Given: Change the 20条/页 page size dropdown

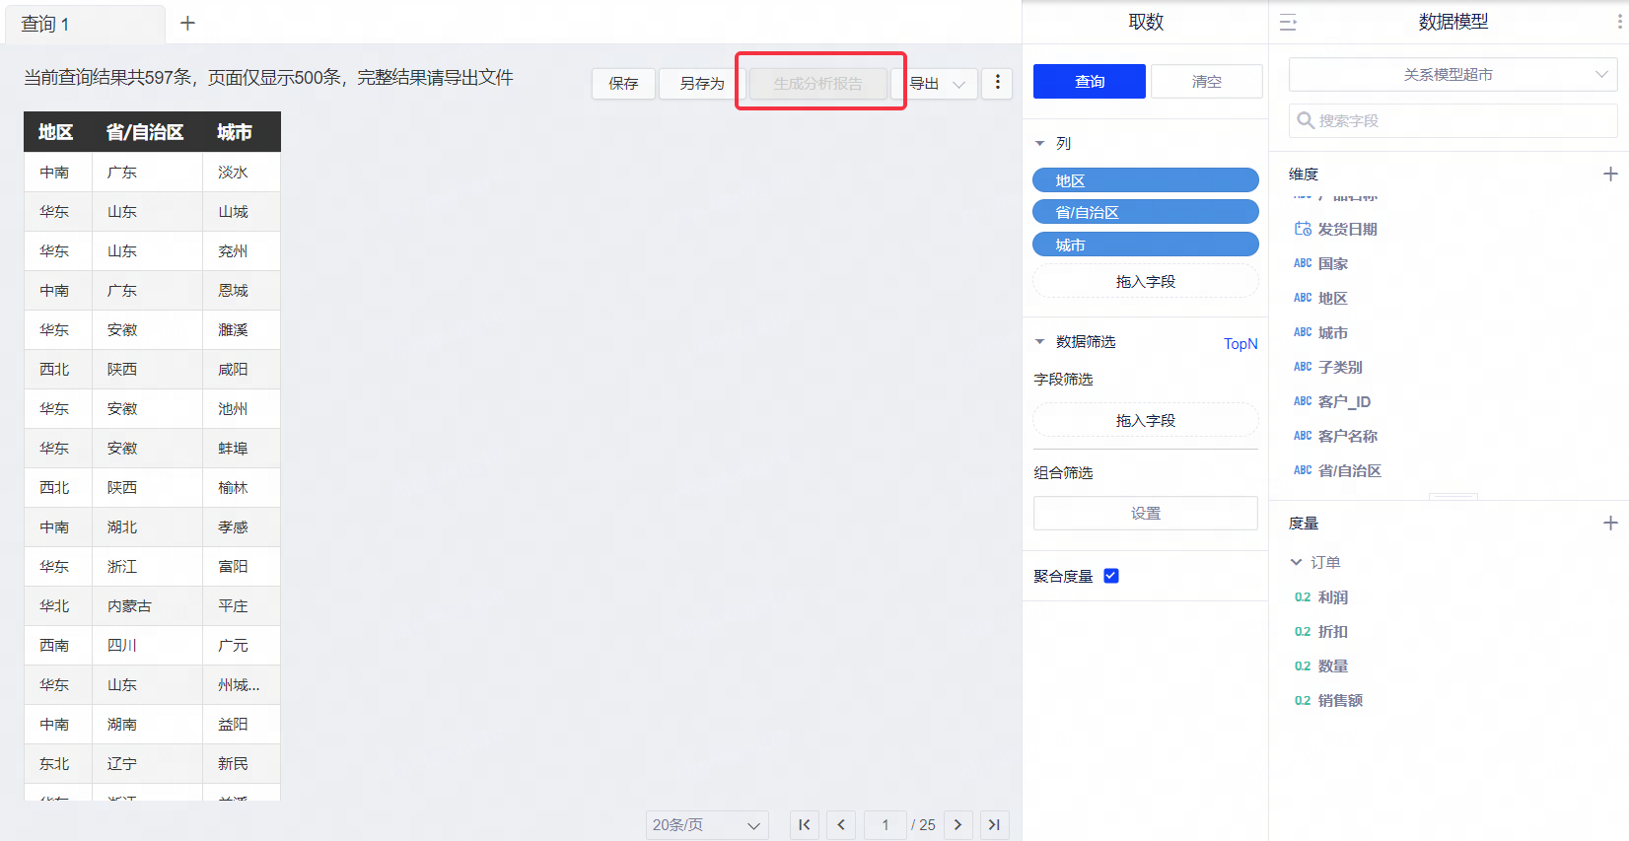Looking at the screenshot, I should pos(706,825).
